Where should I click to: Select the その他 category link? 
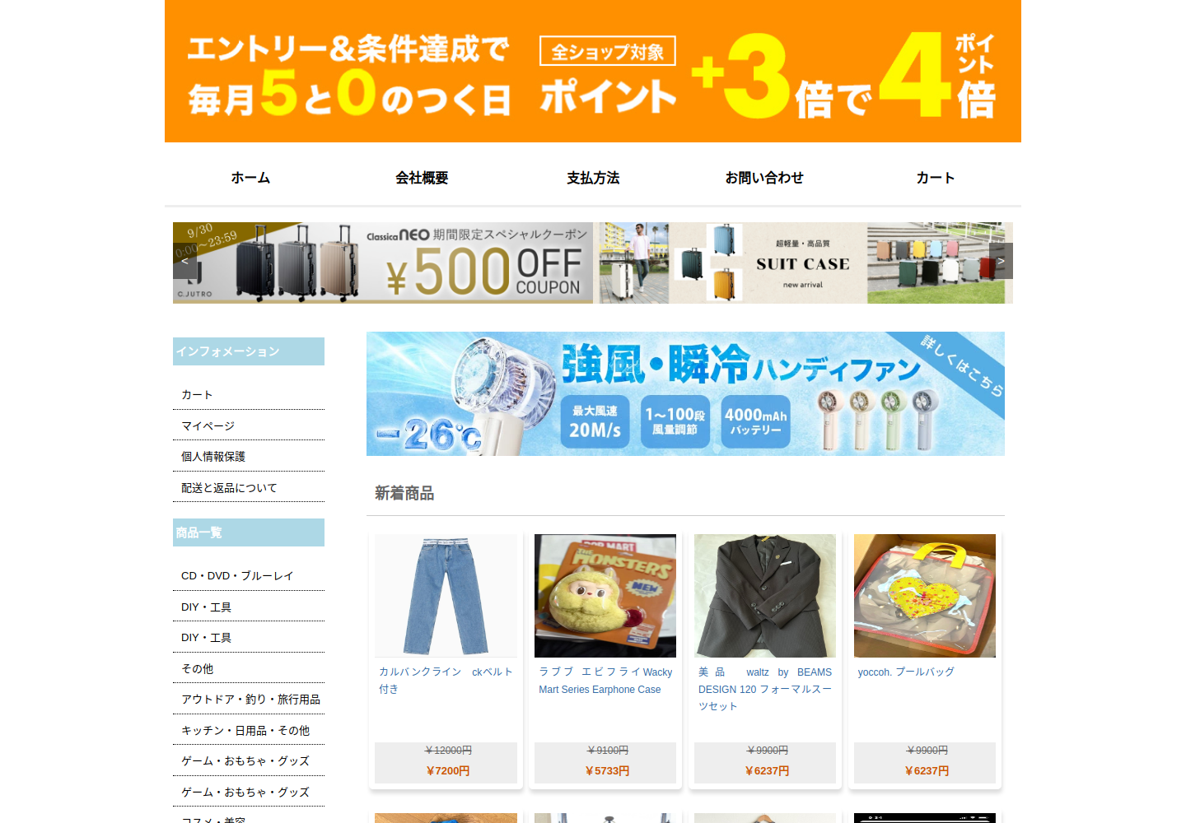pos(198,669)
